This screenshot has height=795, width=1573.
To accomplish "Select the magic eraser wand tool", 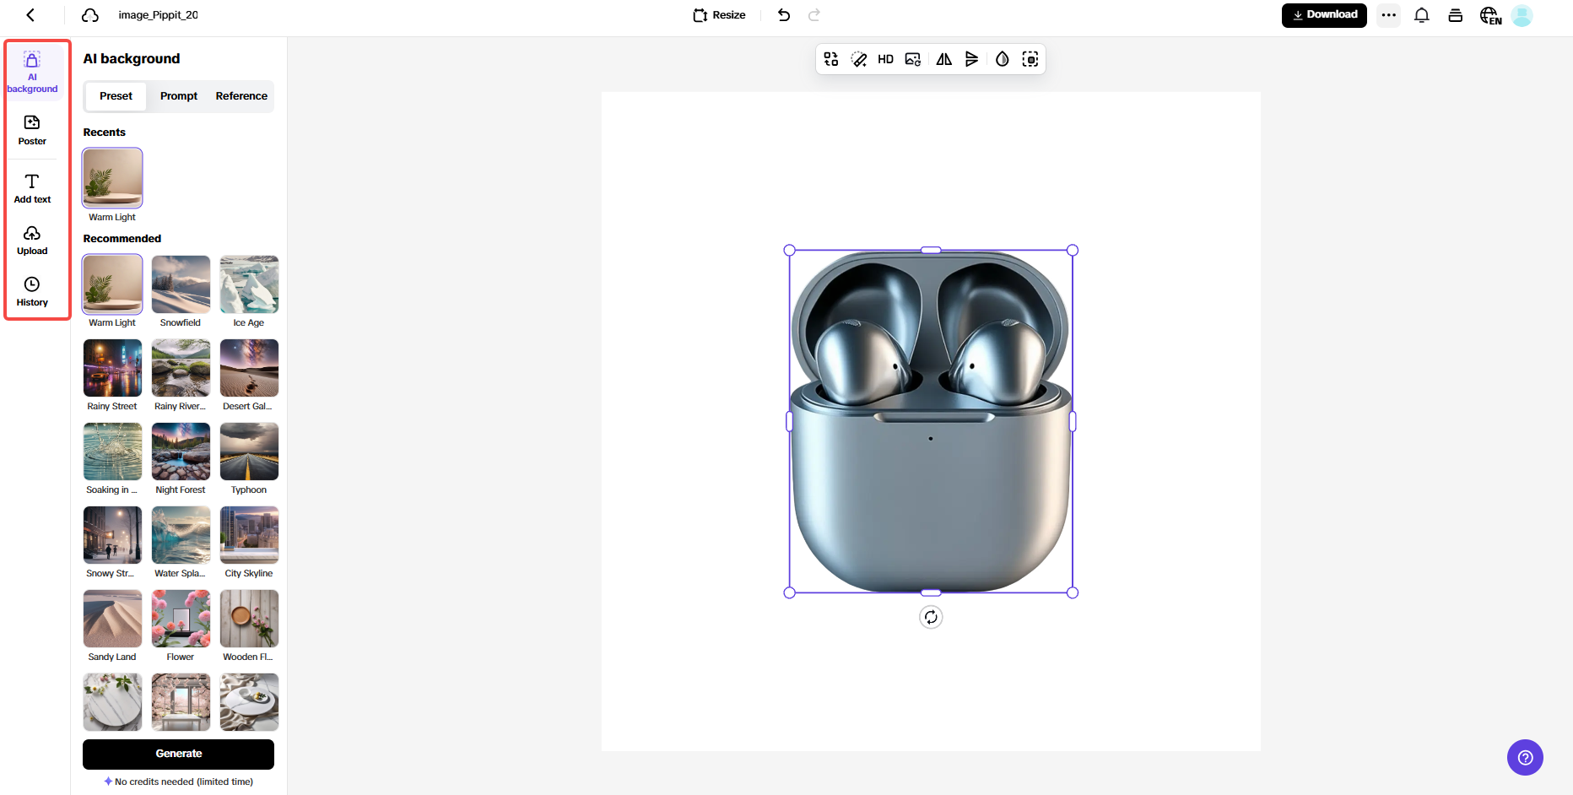I will pos(859,59).
